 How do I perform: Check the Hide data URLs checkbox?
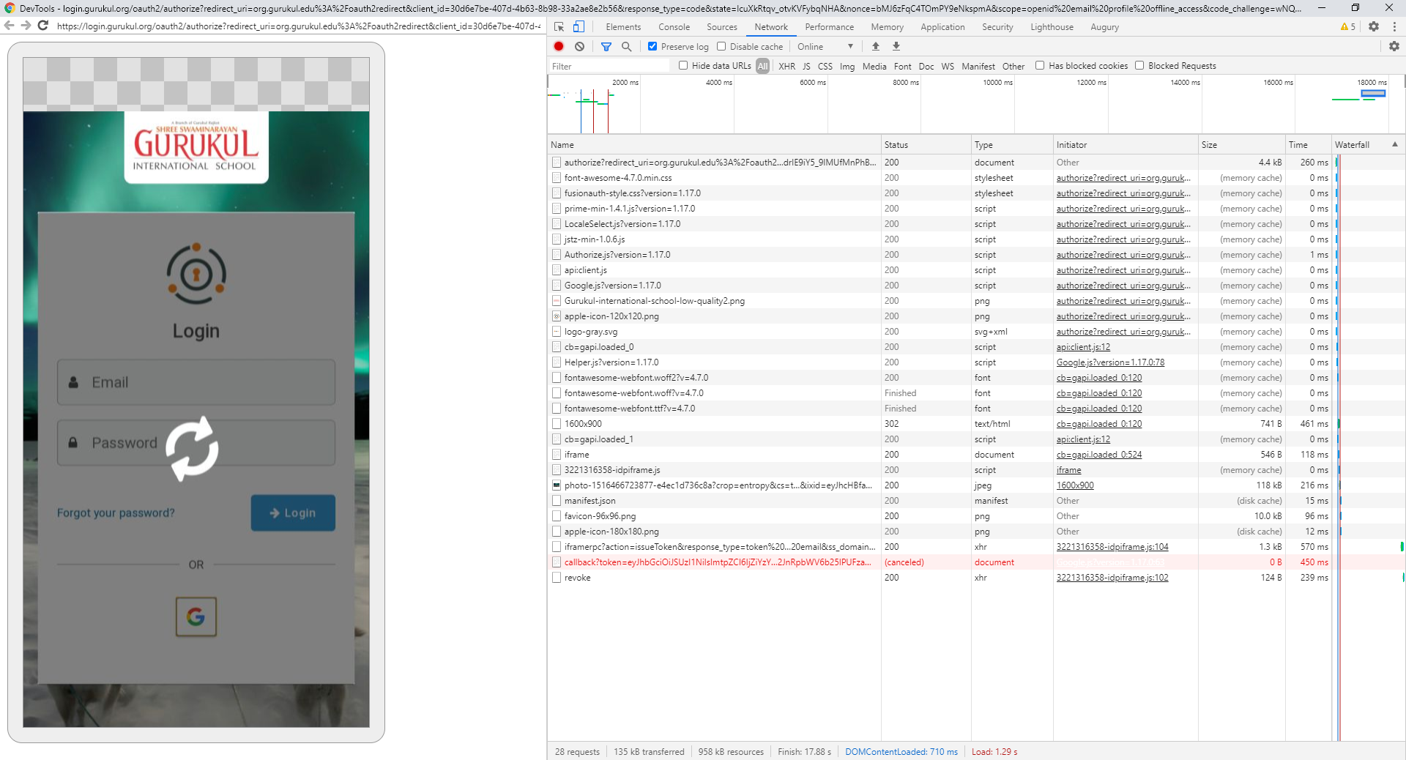[683, 65]
